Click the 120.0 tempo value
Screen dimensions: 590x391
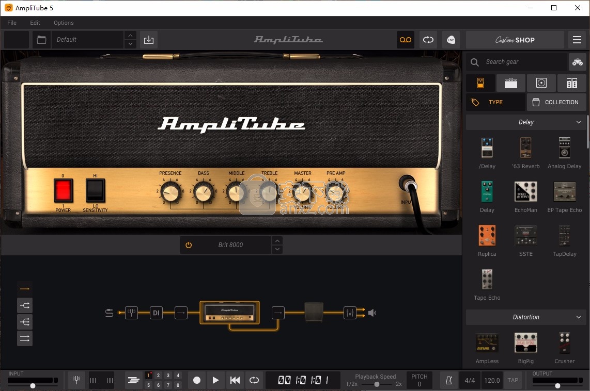tap(492, 380)
